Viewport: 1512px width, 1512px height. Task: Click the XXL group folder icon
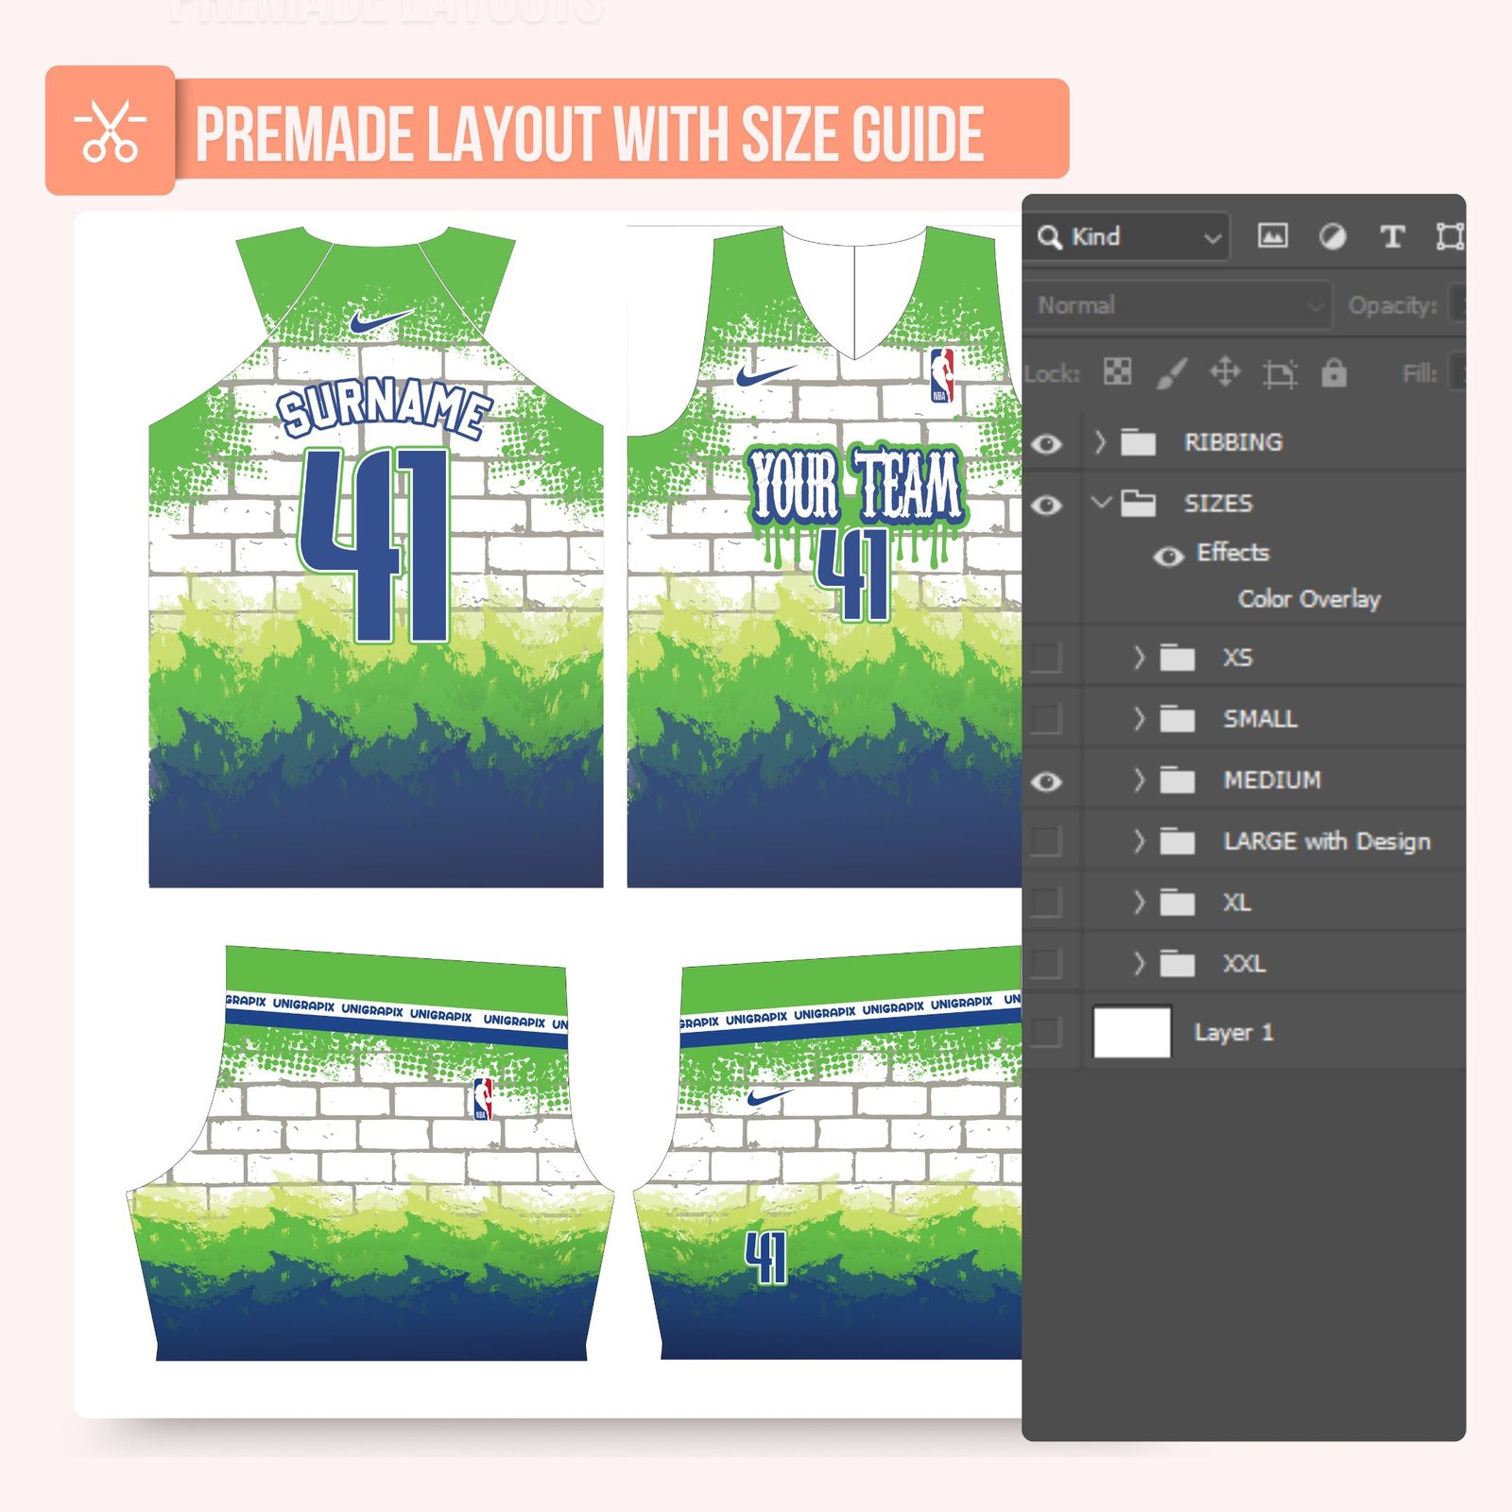(x=1177, y=964)
